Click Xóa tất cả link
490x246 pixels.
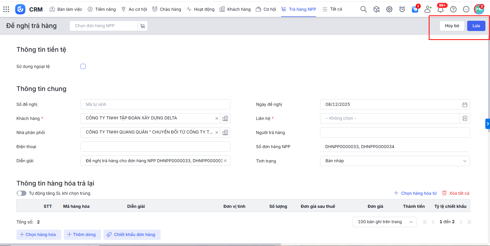pyautogui.click(x=456, y=193)
